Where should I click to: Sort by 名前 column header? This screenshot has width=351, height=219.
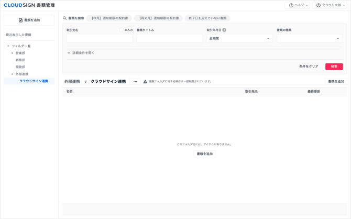69,92
